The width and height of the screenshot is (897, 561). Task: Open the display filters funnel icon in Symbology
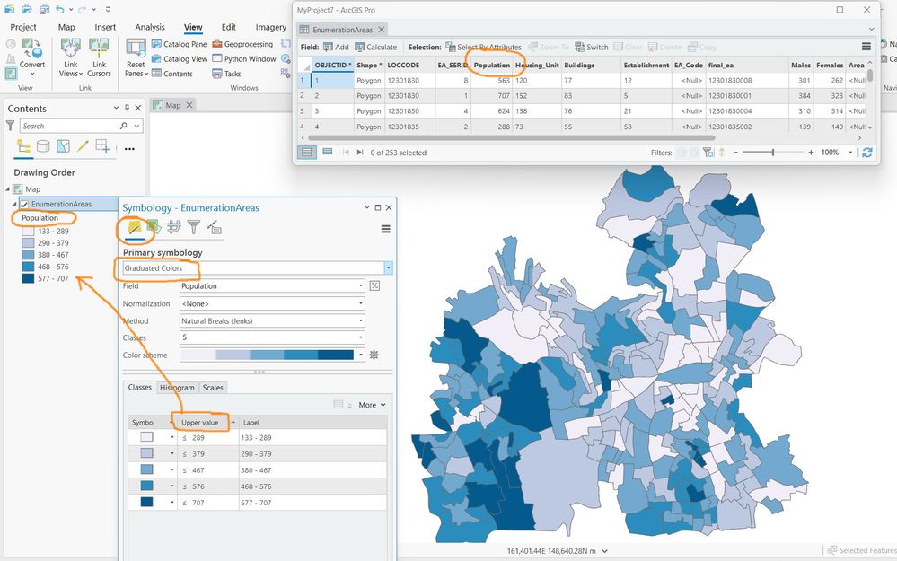[194, 228]
